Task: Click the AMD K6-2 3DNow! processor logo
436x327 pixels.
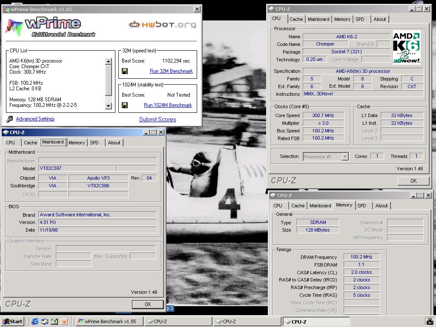Action: 407,47
